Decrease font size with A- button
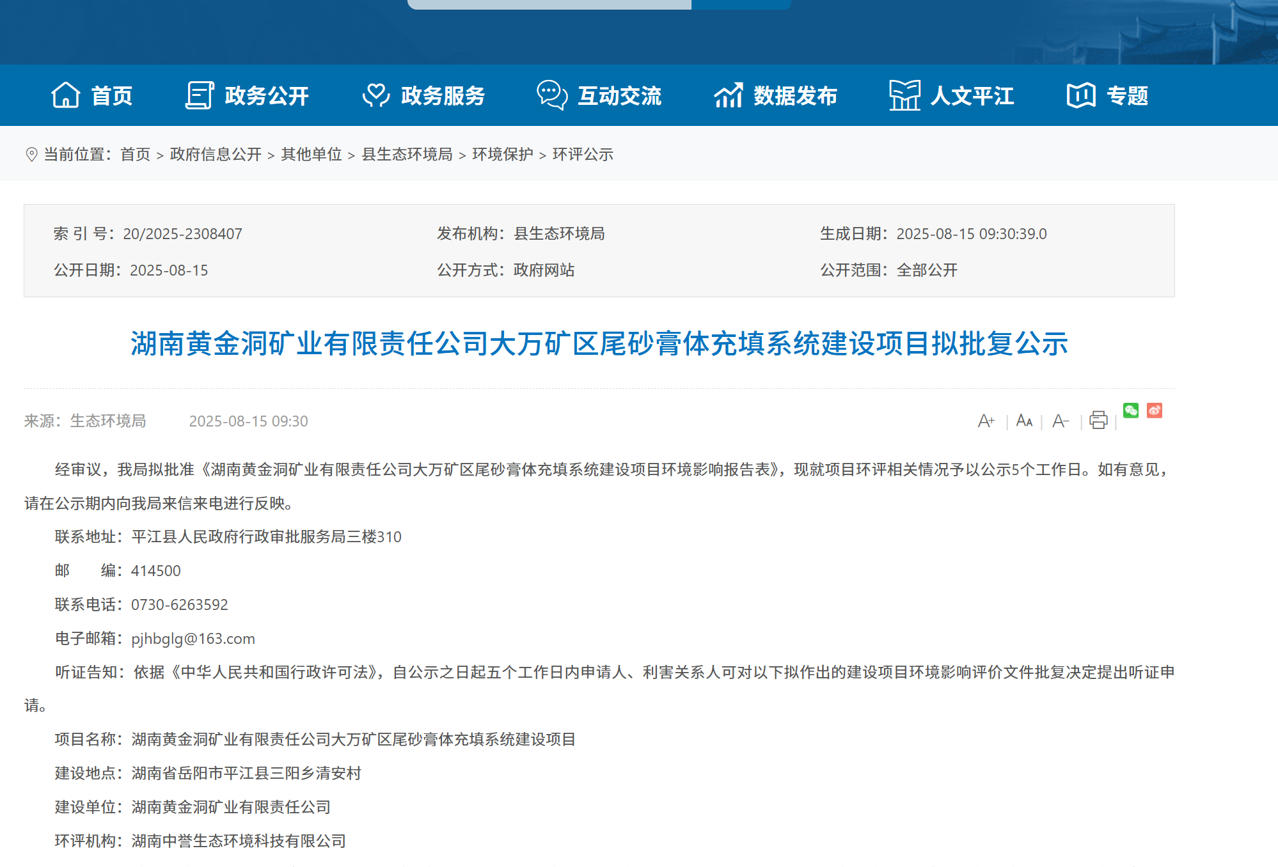The image size is (1278, 867). [1060, 421]
